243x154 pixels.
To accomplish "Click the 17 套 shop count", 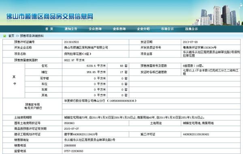I will click(124, 72).
